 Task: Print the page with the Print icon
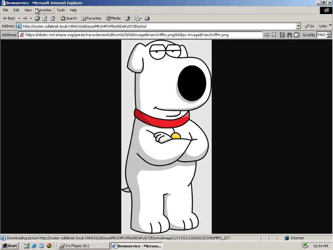coord(147,18)
